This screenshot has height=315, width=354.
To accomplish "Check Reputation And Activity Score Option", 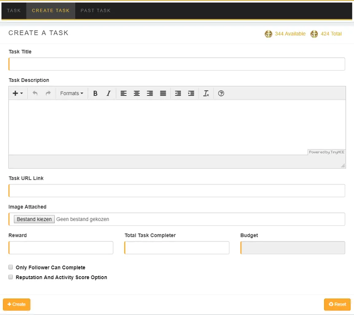I will (11, 277).
